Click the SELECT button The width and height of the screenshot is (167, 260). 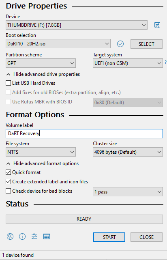(x=146, y=44)
